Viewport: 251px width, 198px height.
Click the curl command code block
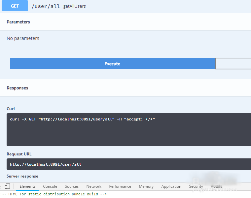(x=129, y=129)
